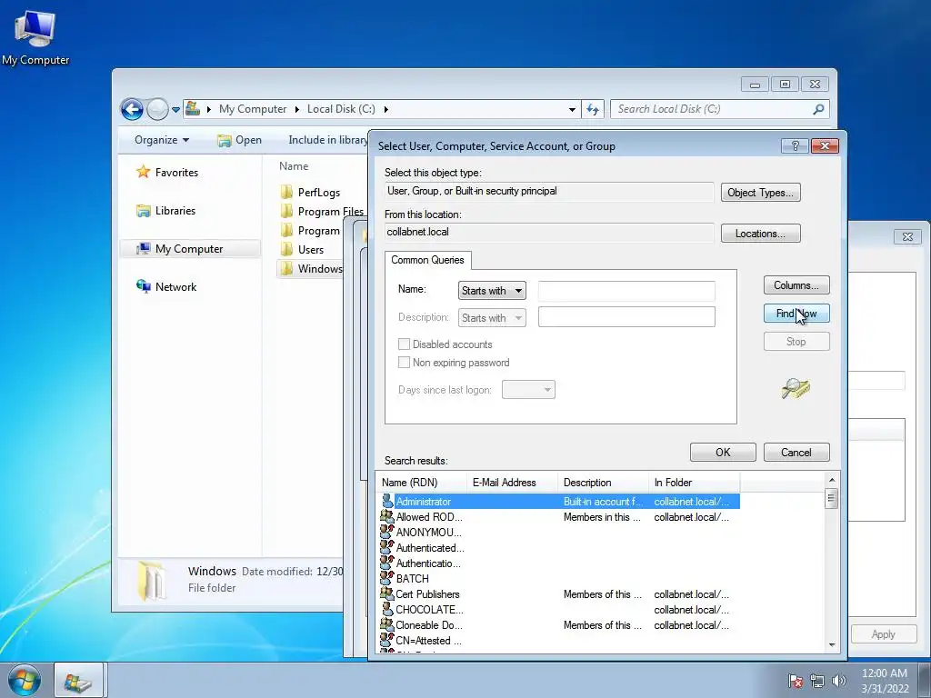This screenshot has width=931, height=698.
Task: Open Name Starts with dropdown
Action: [x=492, y=290]
